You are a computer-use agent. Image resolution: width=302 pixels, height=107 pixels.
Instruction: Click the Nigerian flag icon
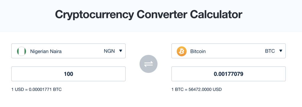pos(21,51)
